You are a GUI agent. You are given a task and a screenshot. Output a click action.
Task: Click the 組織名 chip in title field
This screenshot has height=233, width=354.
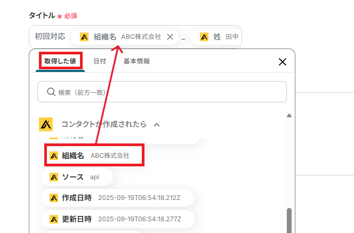(x=124, y=37)
